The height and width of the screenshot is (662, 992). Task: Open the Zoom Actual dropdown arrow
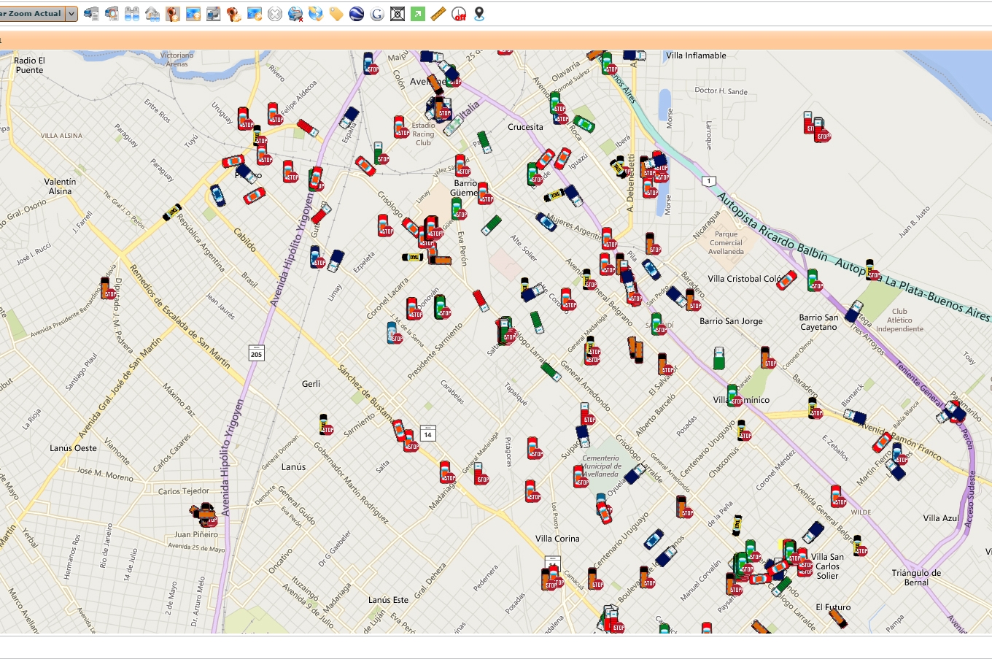coord(71,14)
